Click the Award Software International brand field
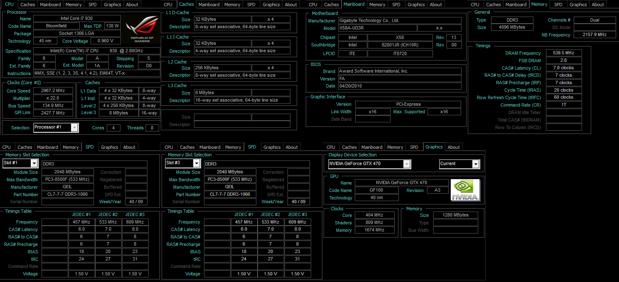This screenshot has width=619, height=282. point(400,71)
